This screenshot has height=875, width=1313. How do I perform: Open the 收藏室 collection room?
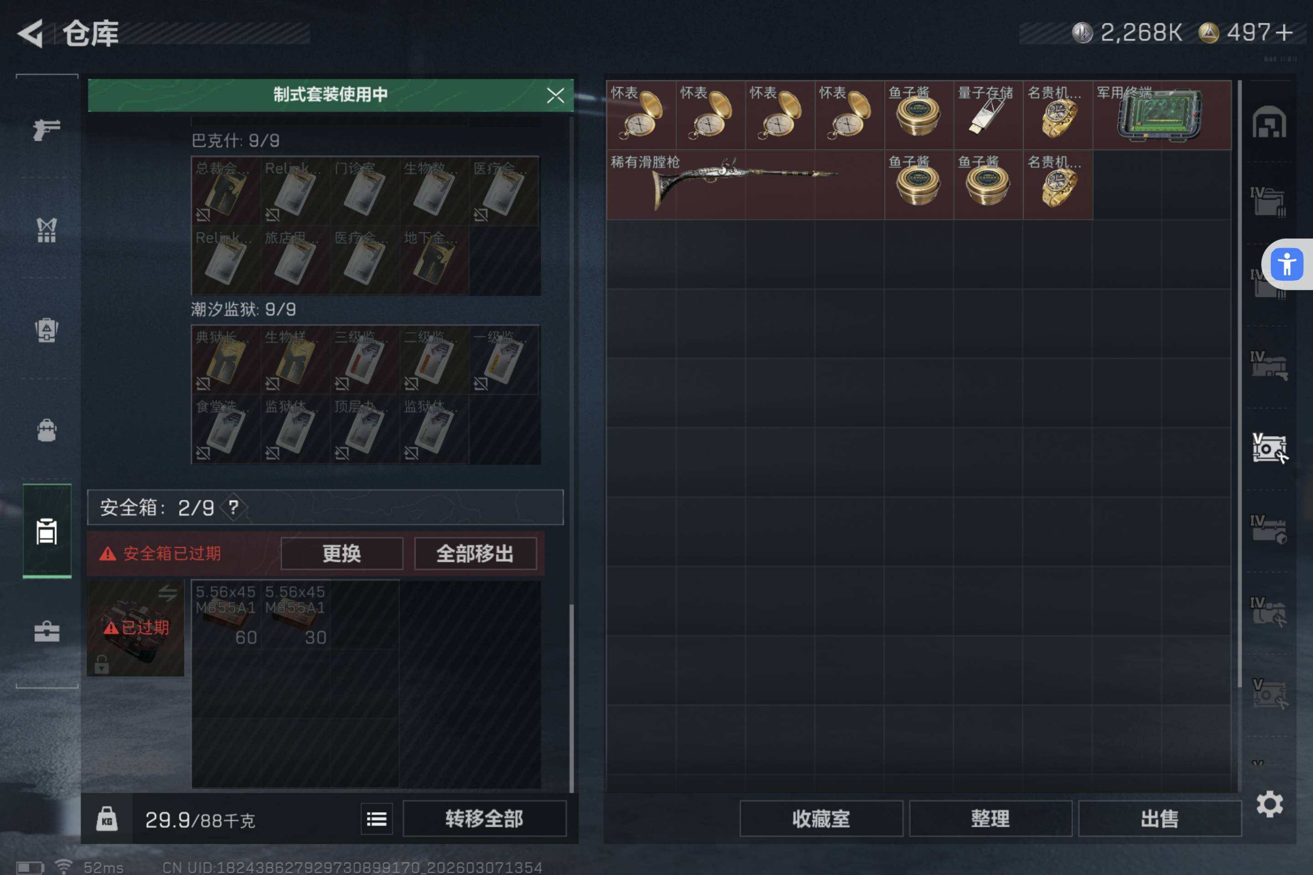821,818
